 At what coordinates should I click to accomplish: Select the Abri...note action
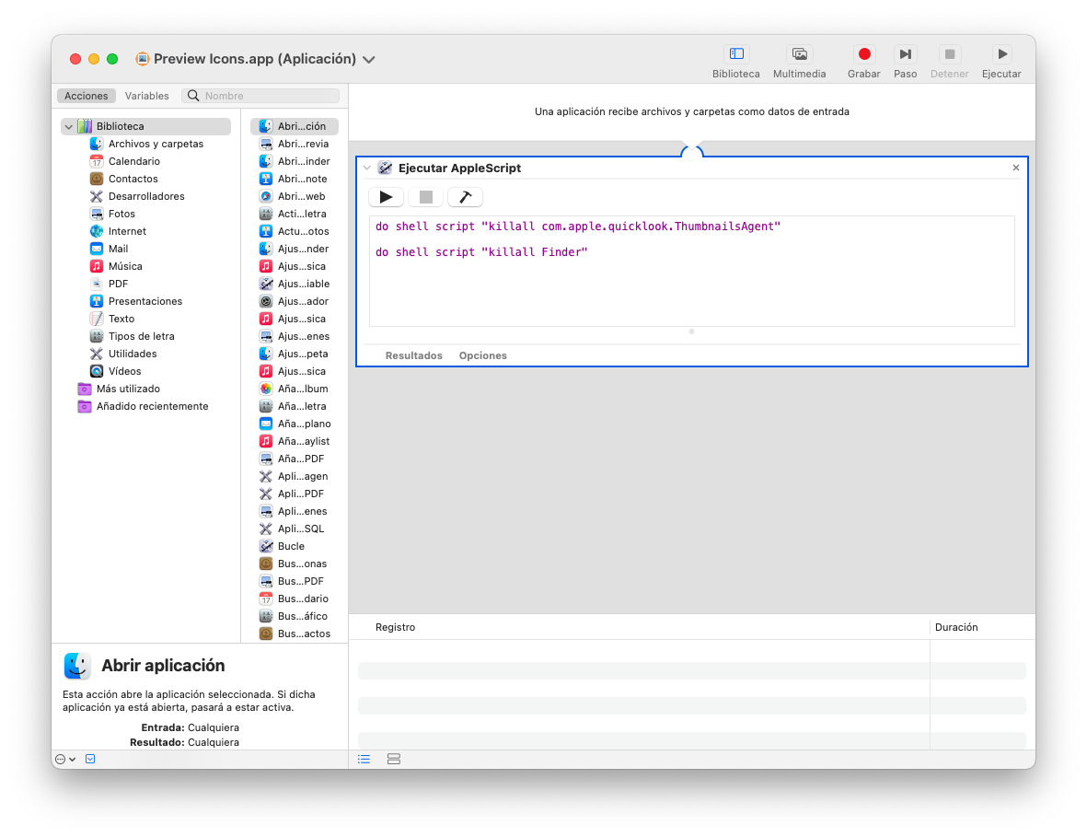[x=294, y=179]
